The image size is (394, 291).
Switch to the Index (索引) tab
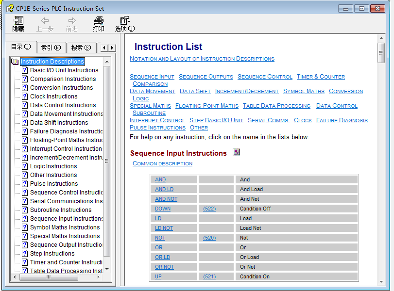[51, 48]
